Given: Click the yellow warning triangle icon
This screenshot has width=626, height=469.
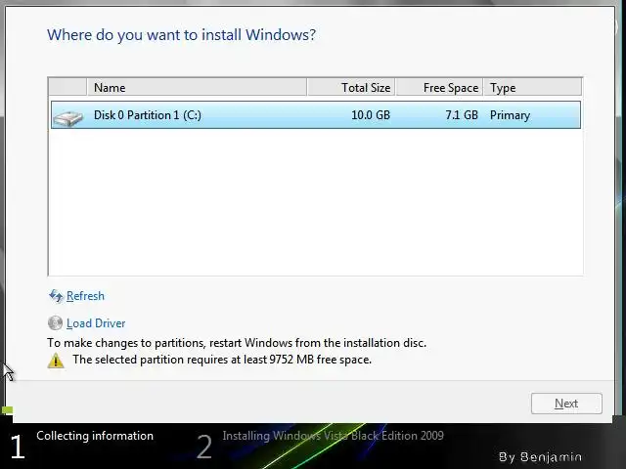Looking at the screenshot, I should pos(56,361).
